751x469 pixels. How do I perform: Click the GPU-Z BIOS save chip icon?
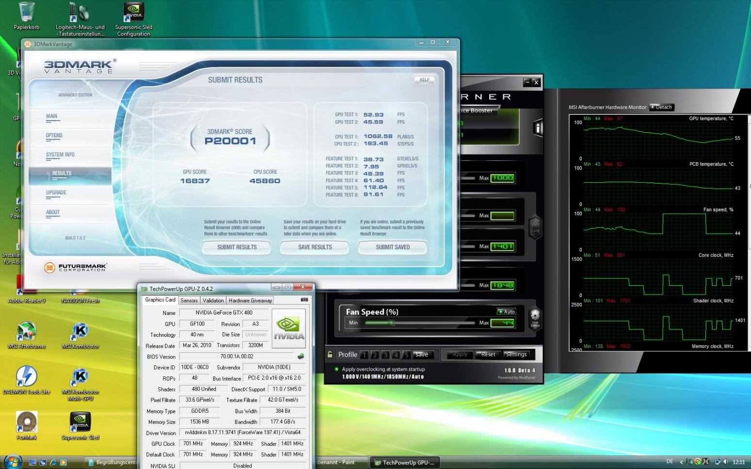tap(301, 357)
